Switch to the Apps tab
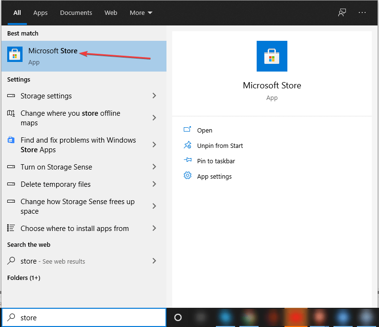 click(x=40, y=13)
